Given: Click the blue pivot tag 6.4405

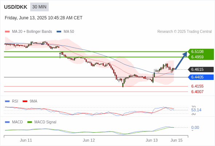Looking at the screenshot, I should tap(201, 77).
